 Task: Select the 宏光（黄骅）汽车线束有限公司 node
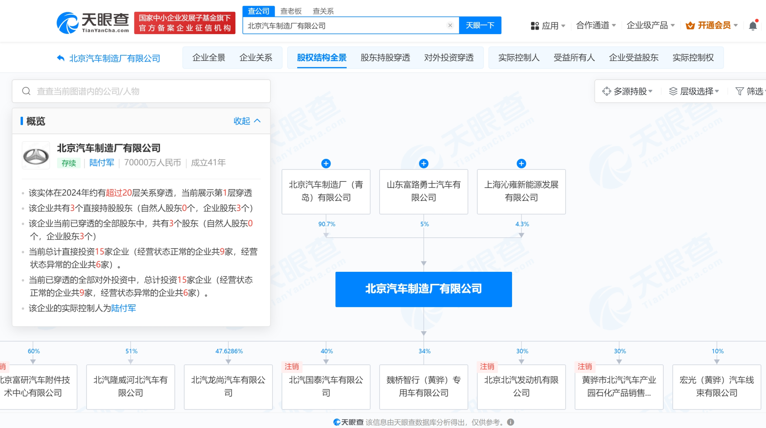click(717, 387)
